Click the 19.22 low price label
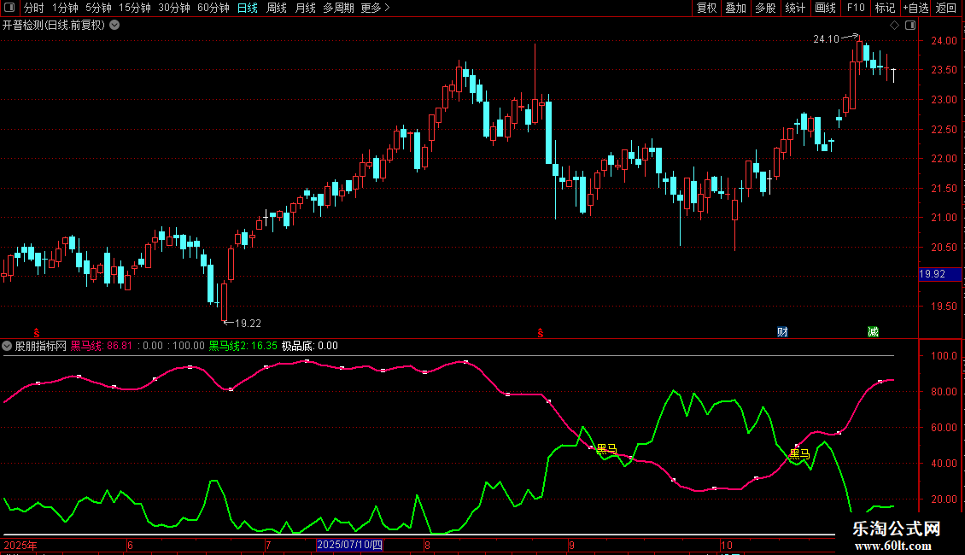 [x=248, y=323]
